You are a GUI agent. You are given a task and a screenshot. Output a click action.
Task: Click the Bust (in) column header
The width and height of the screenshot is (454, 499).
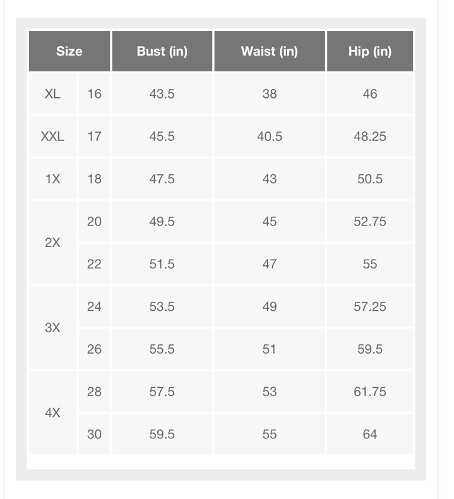click(162, 51)
